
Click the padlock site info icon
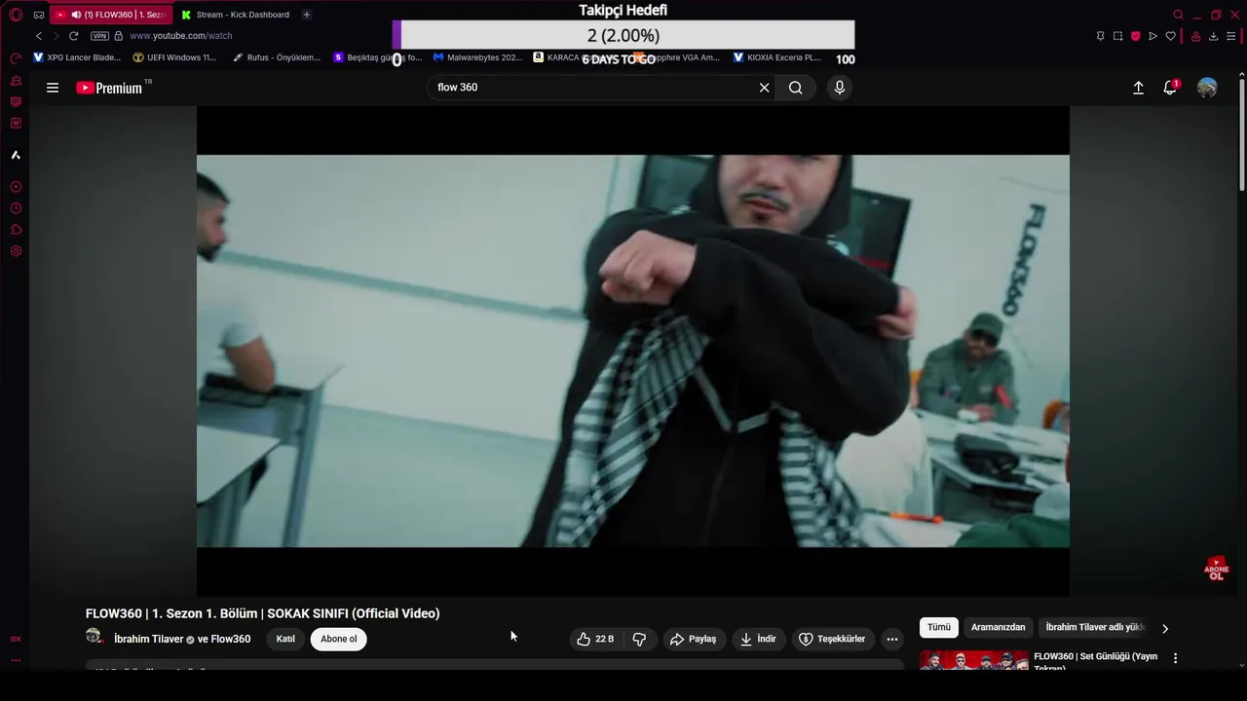coord(119,36)
